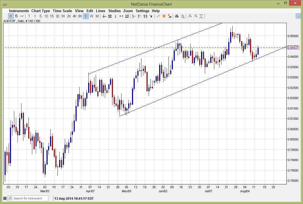Click the Mar/03 date axis label

pyautogui.click(x=45, y=191)
